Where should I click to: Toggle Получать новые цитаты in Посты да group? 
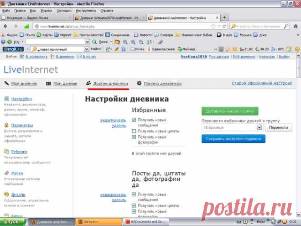(134, 205)
